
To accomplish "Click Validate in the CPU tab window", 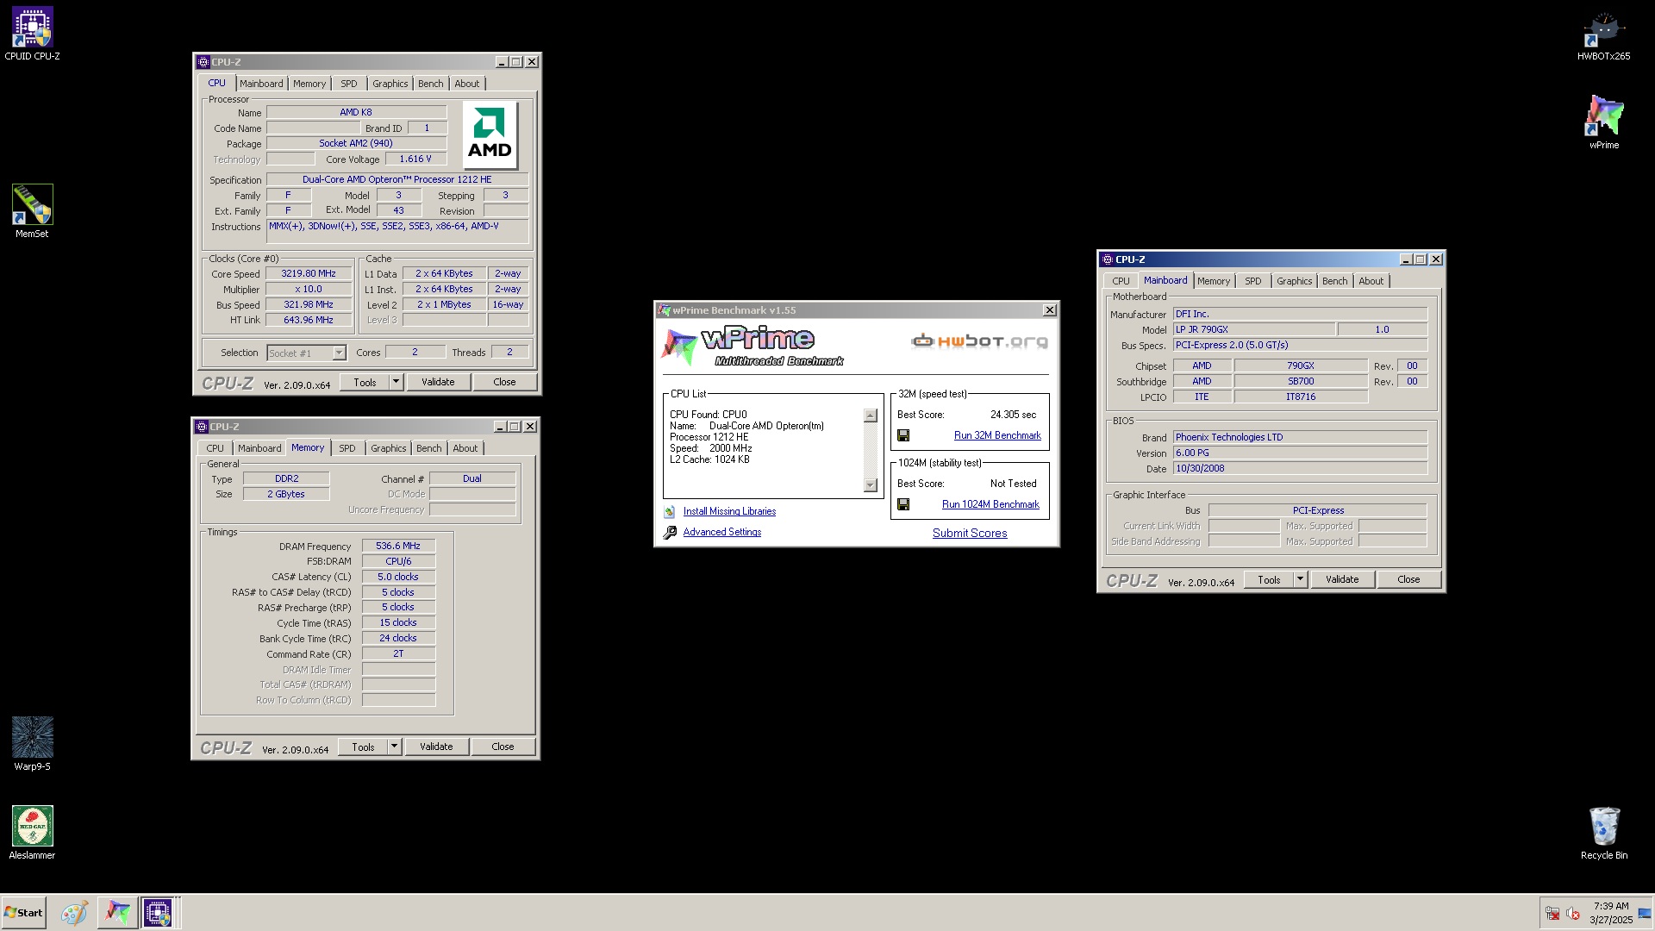I will click(438, 382).
